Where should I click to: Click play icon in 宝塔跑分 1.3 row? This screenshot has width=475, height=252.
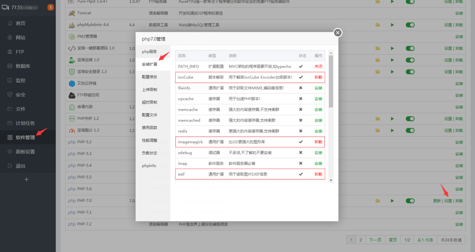[x=392, y=130]
